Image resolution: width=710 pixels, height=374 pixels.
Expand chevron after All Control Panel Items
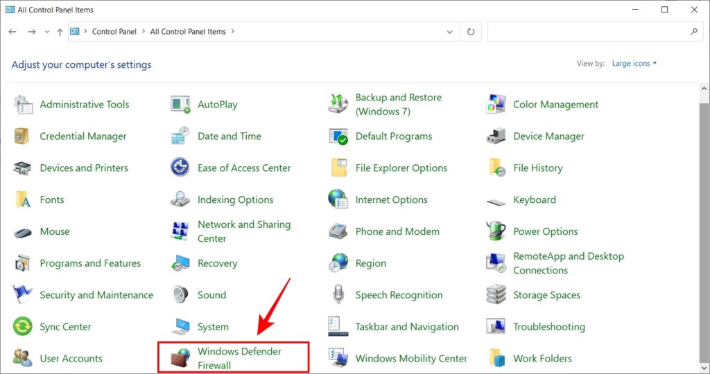coord(233,31)
